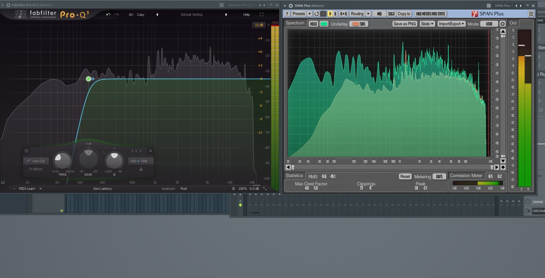The image size is (545, 278).
Task: Step to next SPAN Plus title-bar preset
Action: [x=521, y=6]
